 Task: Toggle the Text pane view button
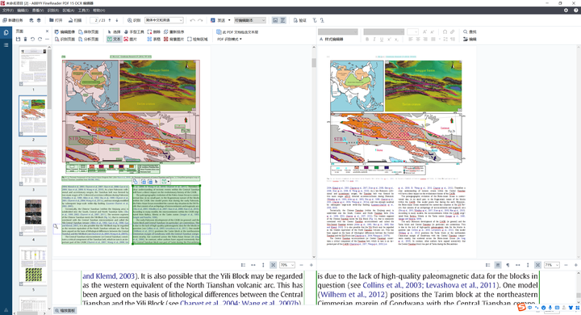282,20
